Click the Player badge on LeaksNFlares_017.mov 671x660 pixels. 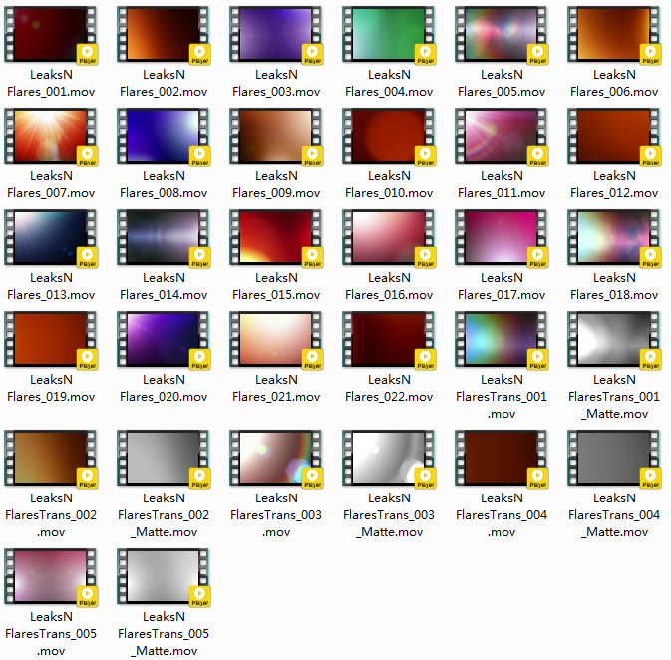(x=538, y=257)
